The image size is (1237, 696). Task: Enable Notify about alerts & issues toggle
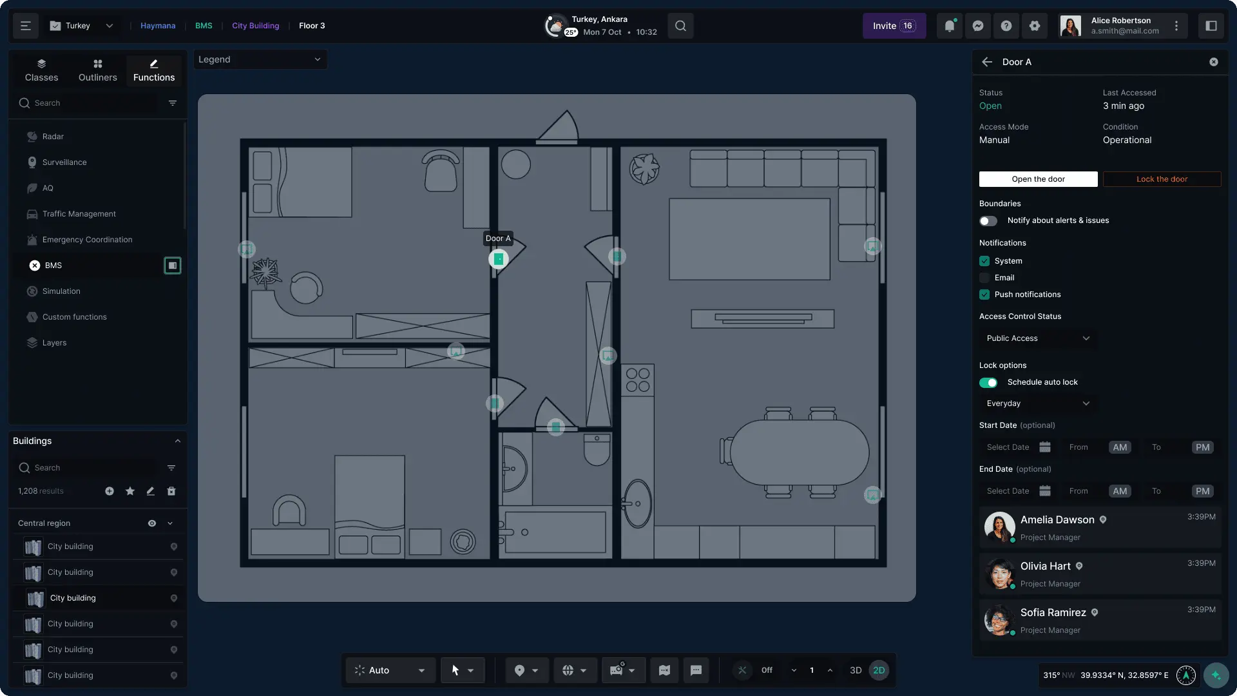[x=988, y=221]
